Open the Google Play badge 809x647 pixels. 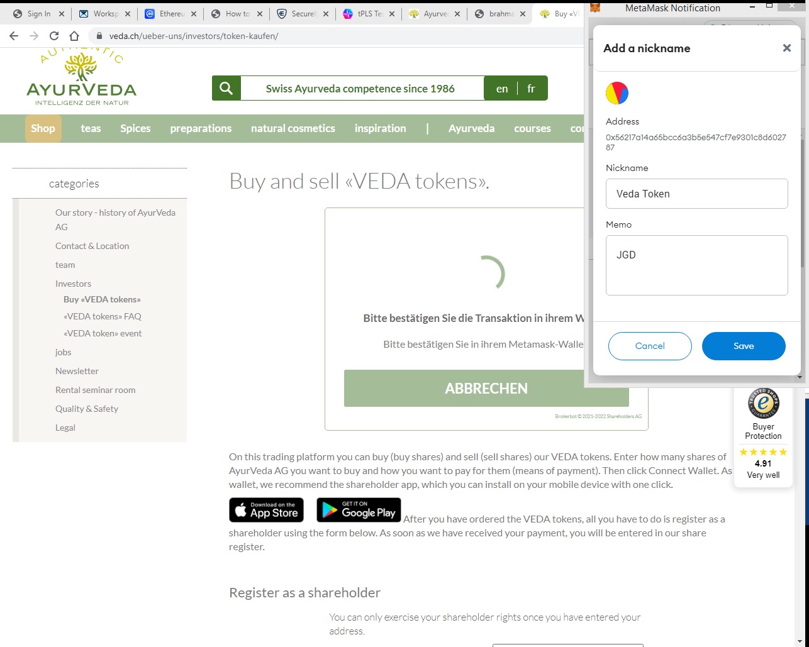coord(359,510)
